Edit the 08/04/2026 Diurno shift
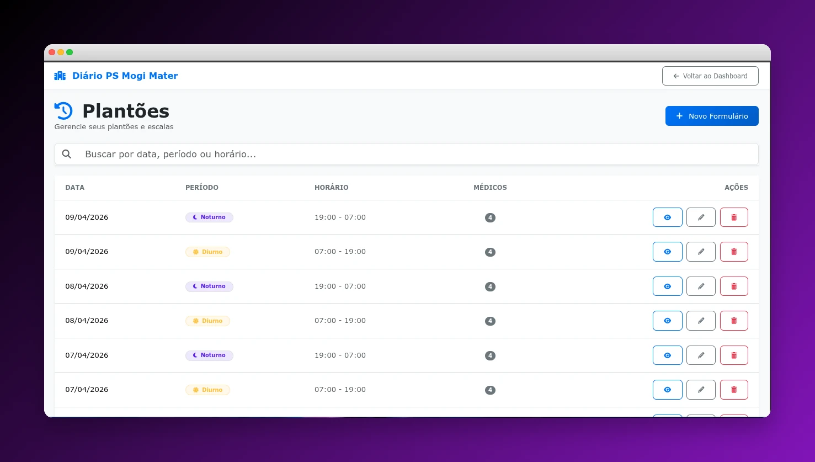The image size is (815, 462). (701, 321)
